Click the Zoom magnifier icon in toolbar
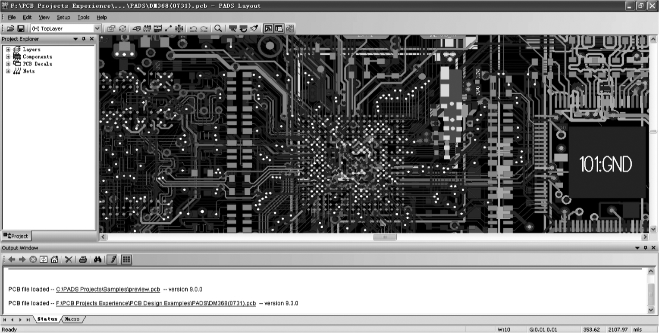 tap(218, 28)
